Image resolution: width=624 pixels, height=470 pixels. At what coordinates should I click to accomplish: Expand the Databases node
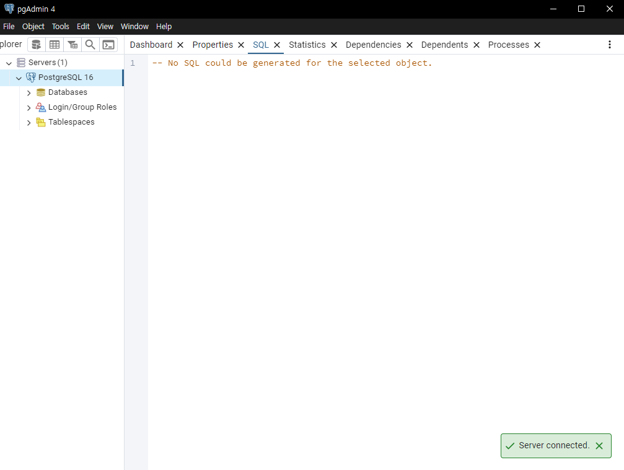29,93
